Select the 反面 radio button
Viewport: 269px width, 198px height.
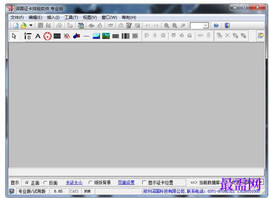point(45,183)
